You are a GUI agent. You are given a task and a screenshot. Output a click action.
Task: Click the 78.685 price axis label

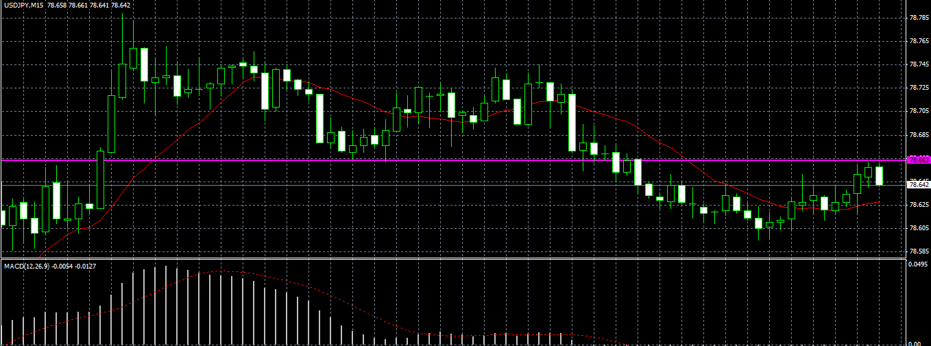(918, 134)
